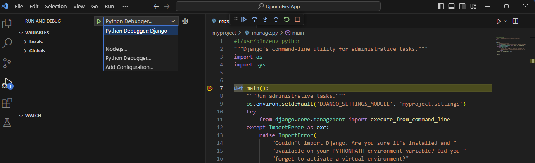The width and height of the screenshot is (535, 163).
Task: Open the File menu
Action: 19,7
